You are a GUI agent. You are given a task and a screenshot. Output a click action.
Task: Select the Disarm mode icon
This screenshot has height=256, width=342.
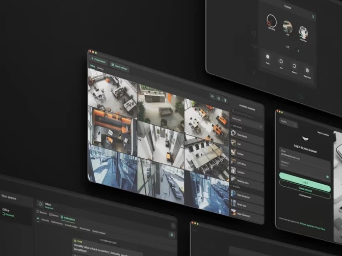tap(294, 66)
